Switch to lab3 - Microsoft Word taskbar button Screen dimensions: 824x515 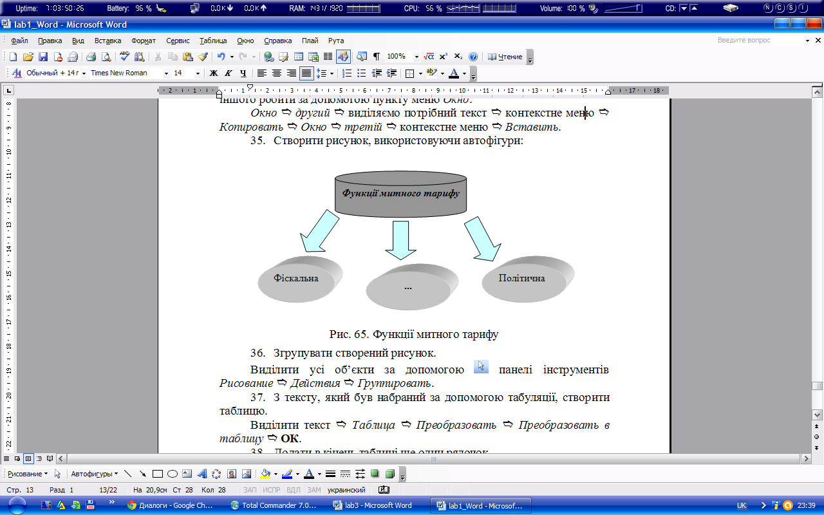coord(379,505)
